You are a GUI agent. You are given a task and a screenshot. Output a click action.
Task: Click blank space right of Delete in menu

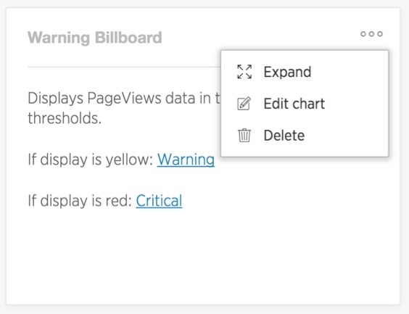tap(346, 136)
